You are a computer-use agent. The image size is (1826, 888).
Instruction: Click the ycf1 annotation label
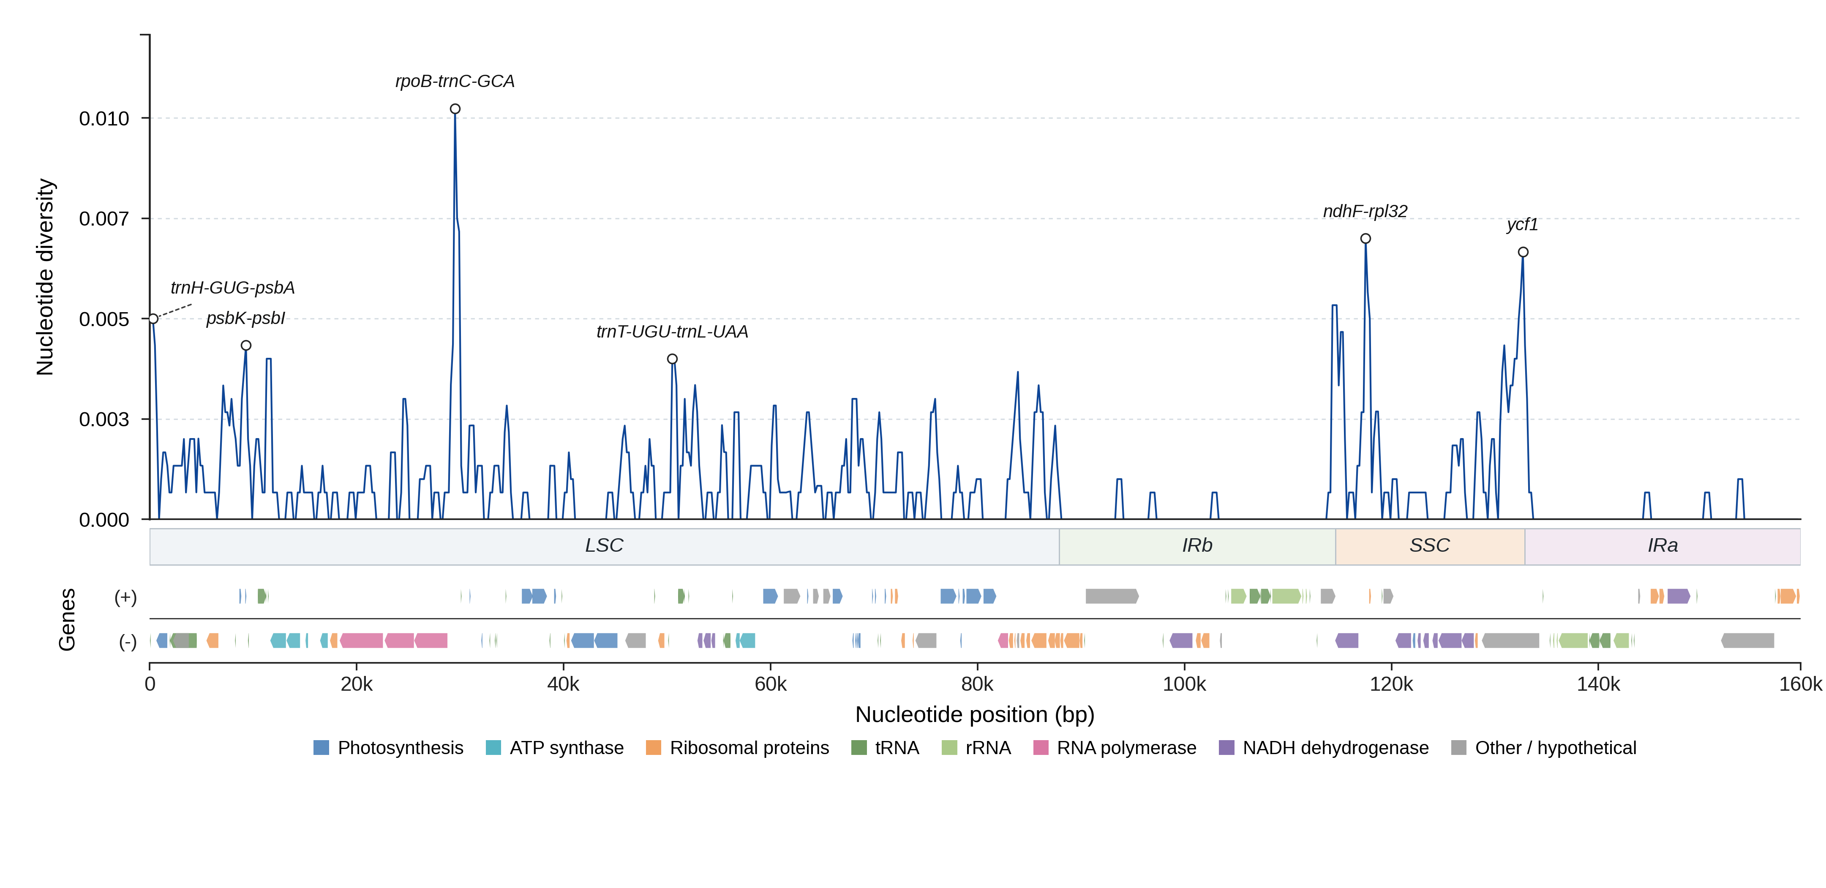[x=1523, y=225]
